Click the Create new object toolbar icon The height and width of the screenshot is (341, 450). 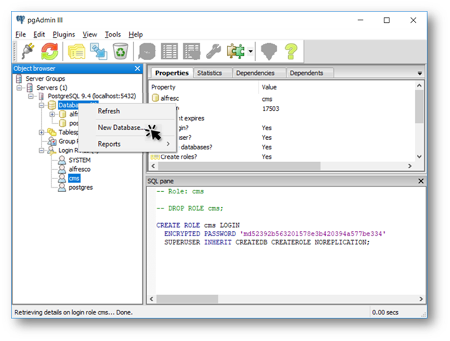(98, 51)
